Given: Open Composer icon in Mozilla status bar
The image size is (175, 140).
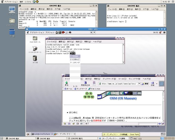Looking at the screenshot, I should 73,124.
